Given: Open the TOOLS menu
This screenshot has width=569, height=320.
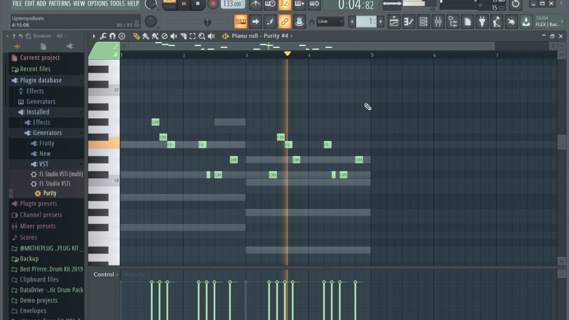Looking at the screenshot, I should pyautogui.click(x=117, y=4).
